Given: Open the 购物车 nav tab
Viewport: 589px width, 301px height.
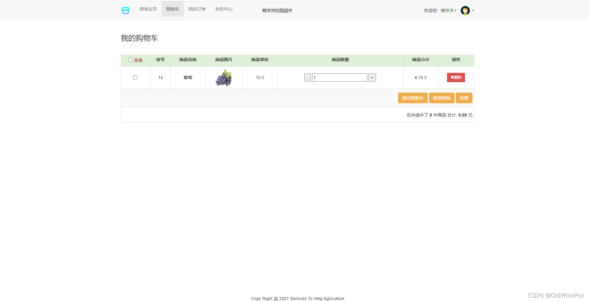Looking at the screenshot, I should [x=173, y=9].
